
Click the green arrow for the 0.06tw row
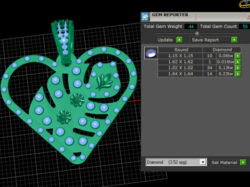[238, 56]
